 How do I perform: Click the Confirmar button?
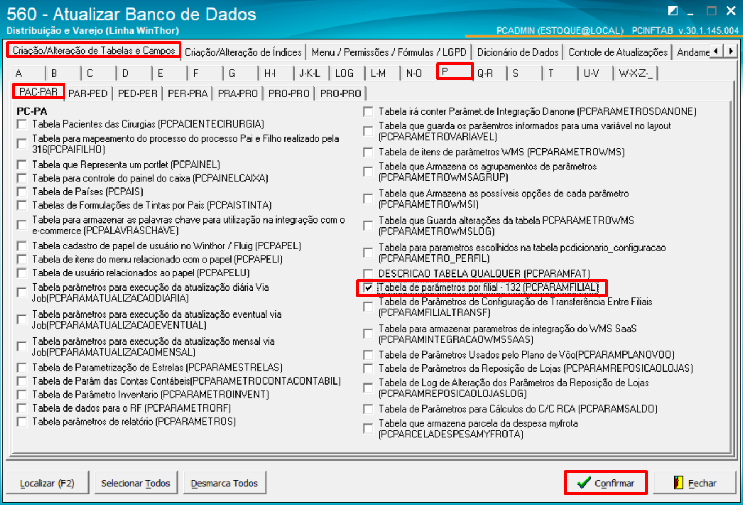(x=606, y=482)
